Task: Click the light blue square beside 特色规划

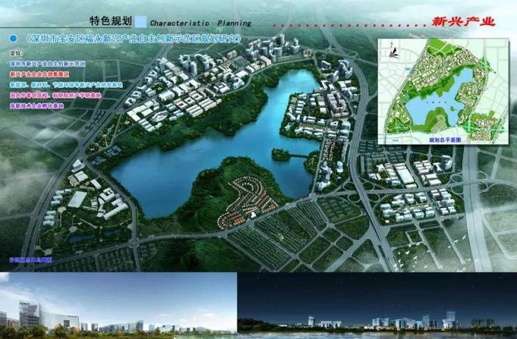Action: (x=141, y=22)
